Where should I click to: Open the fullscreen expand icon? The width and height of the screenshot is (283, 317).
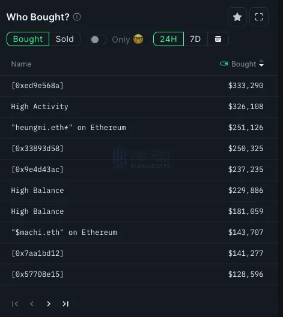259,17
